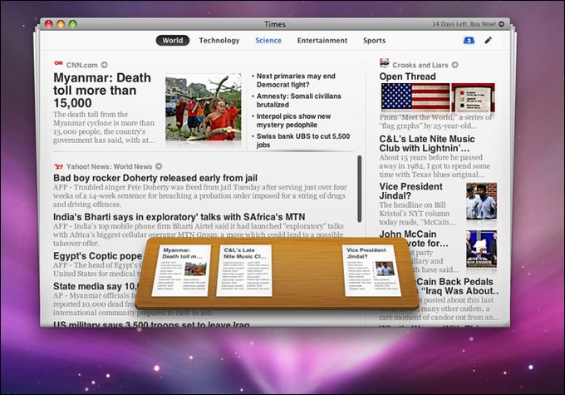Click the John McCain article photo thumbnail
The width and height of the screenshot is (565, 395).
click(481, 249)
